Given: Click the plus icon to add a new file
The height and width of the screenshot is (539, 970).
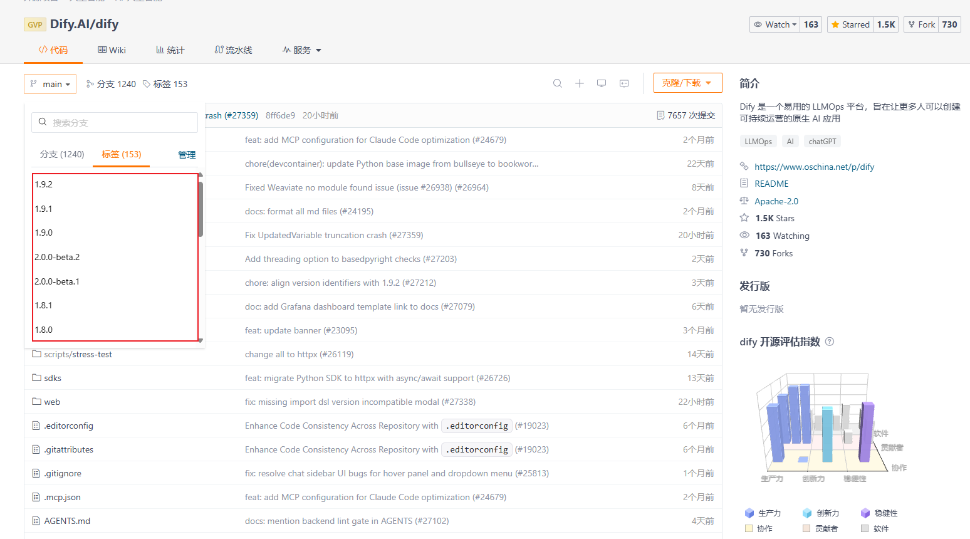Looking at the screenshot, I should point(580,83).
